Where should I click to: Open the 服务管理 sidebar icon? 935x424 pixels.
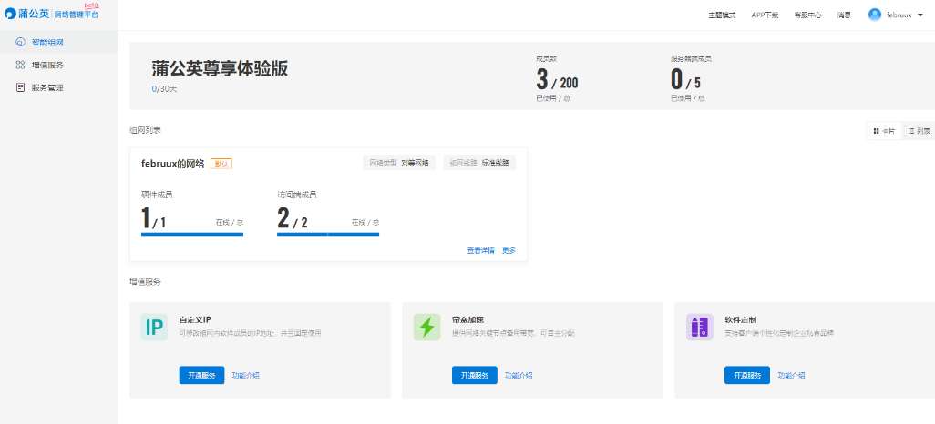click(20, 87)
